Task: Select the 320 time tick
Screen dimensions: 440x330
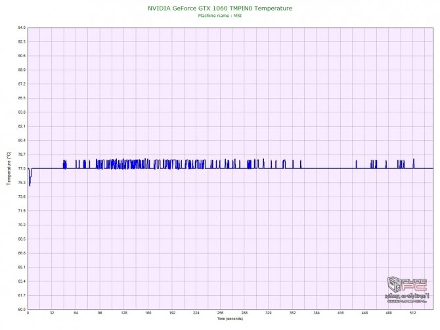Action: (x=268, y=313)
